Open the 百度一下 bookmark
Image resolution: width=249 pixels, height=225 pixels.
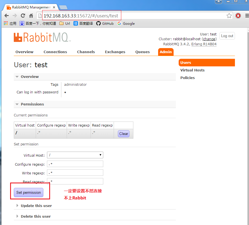point(38,24)
